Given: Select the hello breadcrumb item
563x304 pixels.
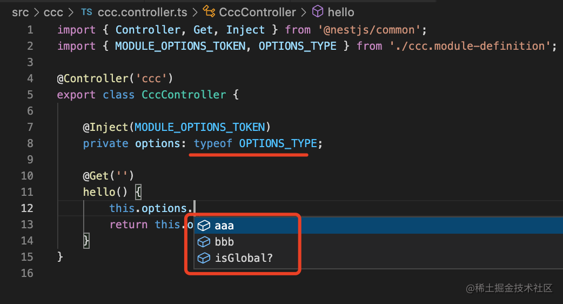Looking at the screenshot, I should 341,12.
